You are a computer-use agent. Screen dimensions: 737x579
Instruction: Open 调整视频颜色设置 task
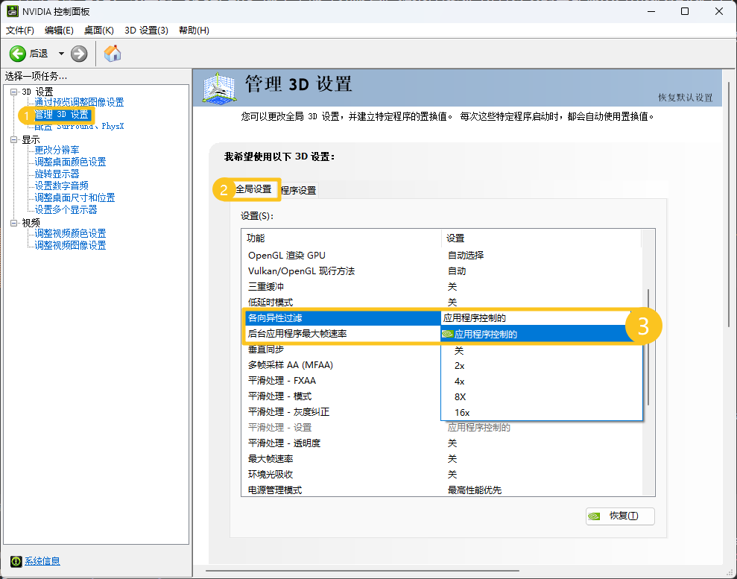(70, 233)
